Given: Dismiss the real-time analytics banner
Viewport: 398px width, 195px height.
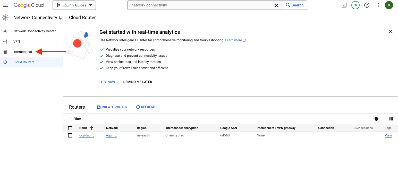Looking at the screenshot, I should pyautogui.click(x=391, y=31).
